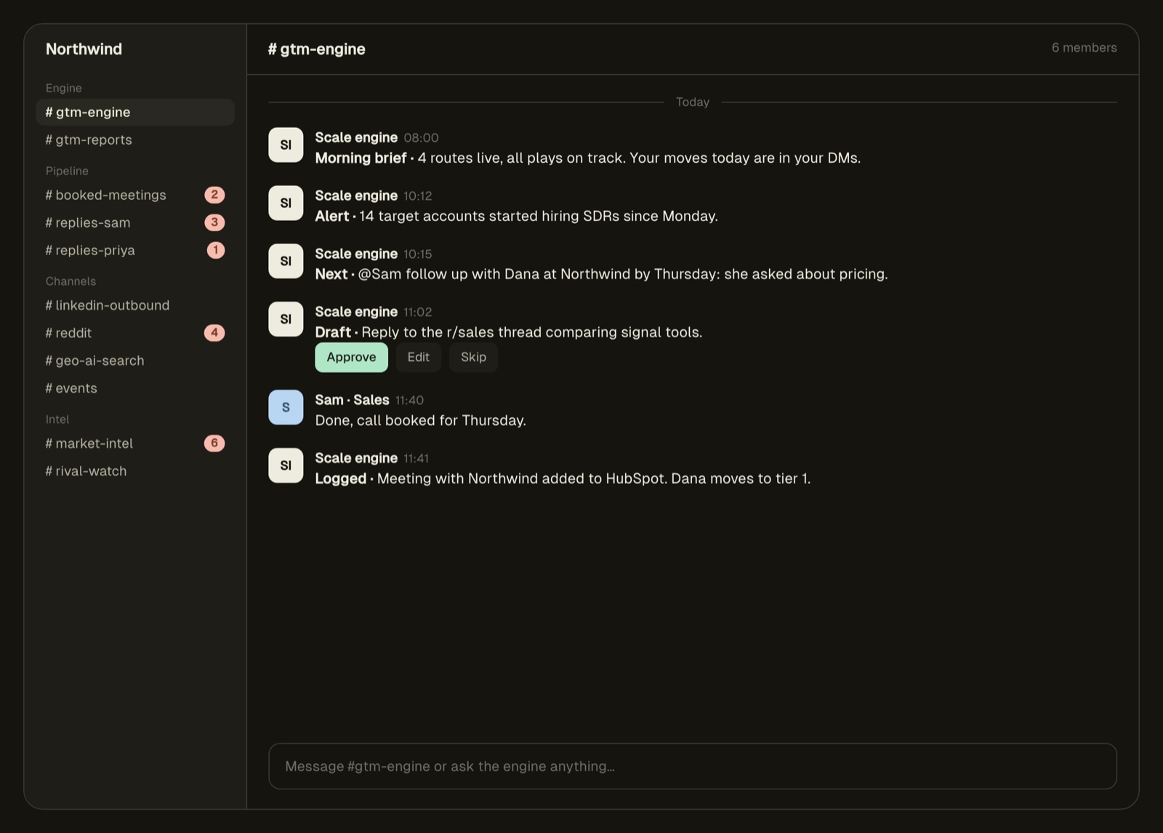Viewport: 1163px width, 833px height.
Task: Click the Channels section label
Action: (x=71, y=281)
